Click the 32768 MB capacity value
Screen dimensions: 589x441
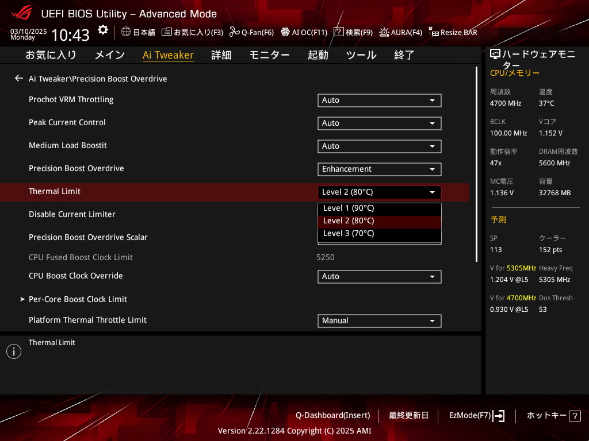point(555,193)
